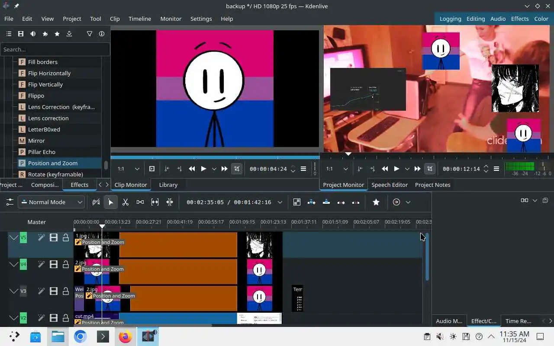The width and height of the screenshot is (554, 346).
Task: Open the Speech Editor tab
Action: pyautogui.click(x=390, y=185)
